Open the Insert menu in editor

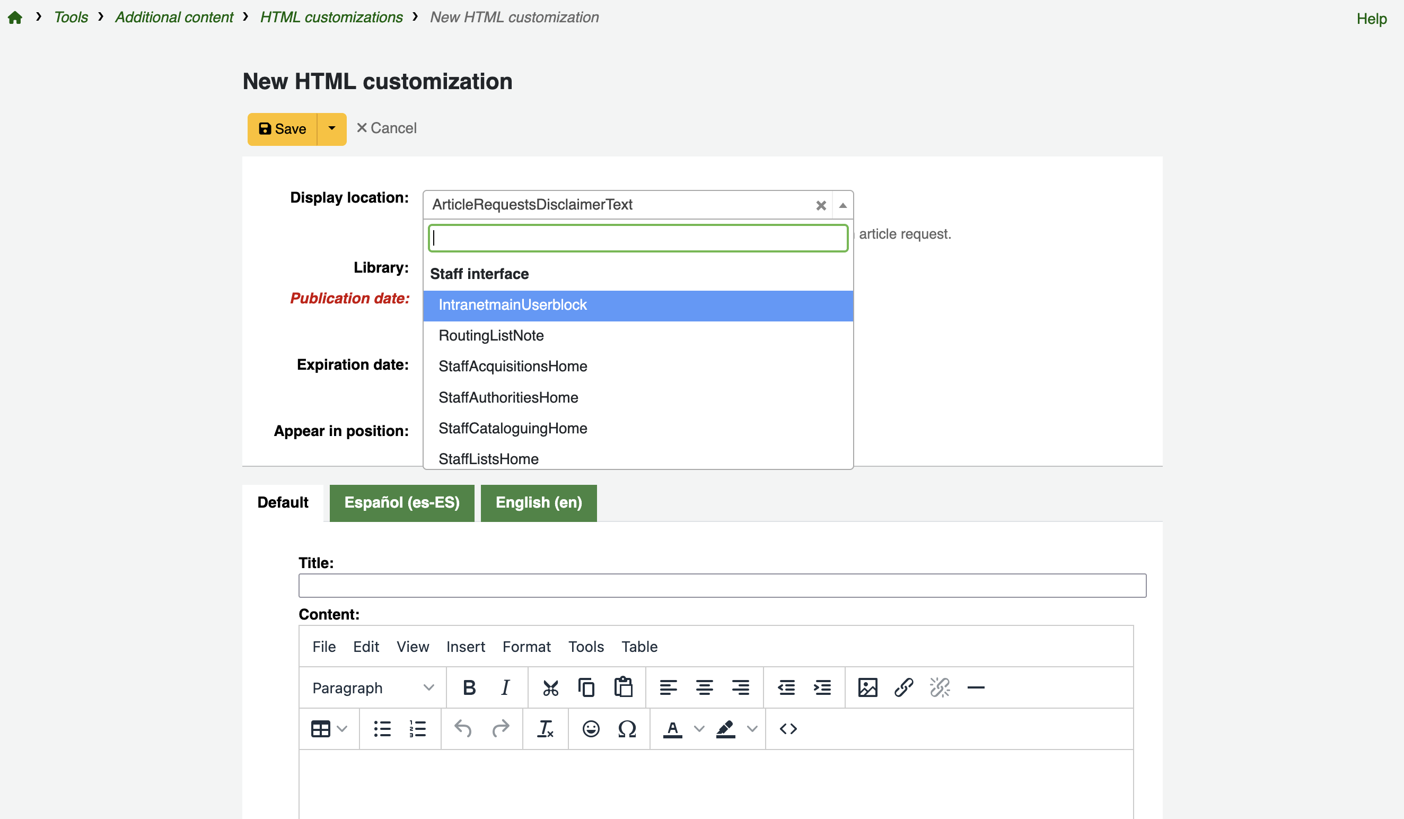click(465, 647)
